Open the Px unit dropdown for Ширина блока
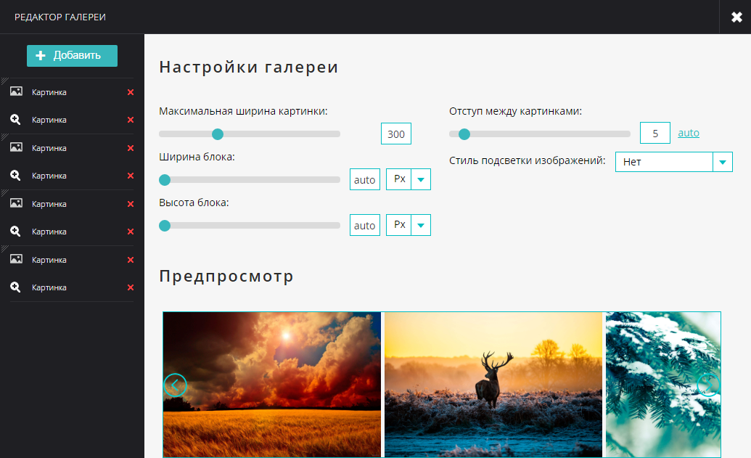The width and height of the screenshot is (751, 458). pos(419,179)
